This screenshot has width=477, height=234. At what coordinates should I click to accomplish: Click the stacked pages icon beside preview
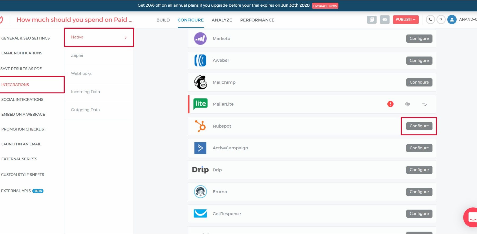click(372, 20)
